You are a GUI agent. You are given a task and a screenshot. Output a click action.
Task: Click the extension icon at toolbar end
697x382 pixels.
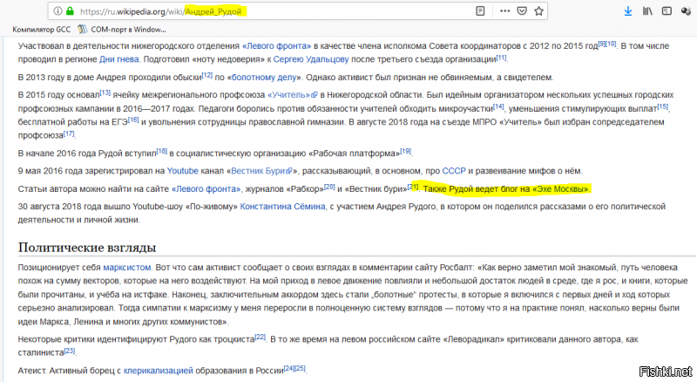[686, 11]
